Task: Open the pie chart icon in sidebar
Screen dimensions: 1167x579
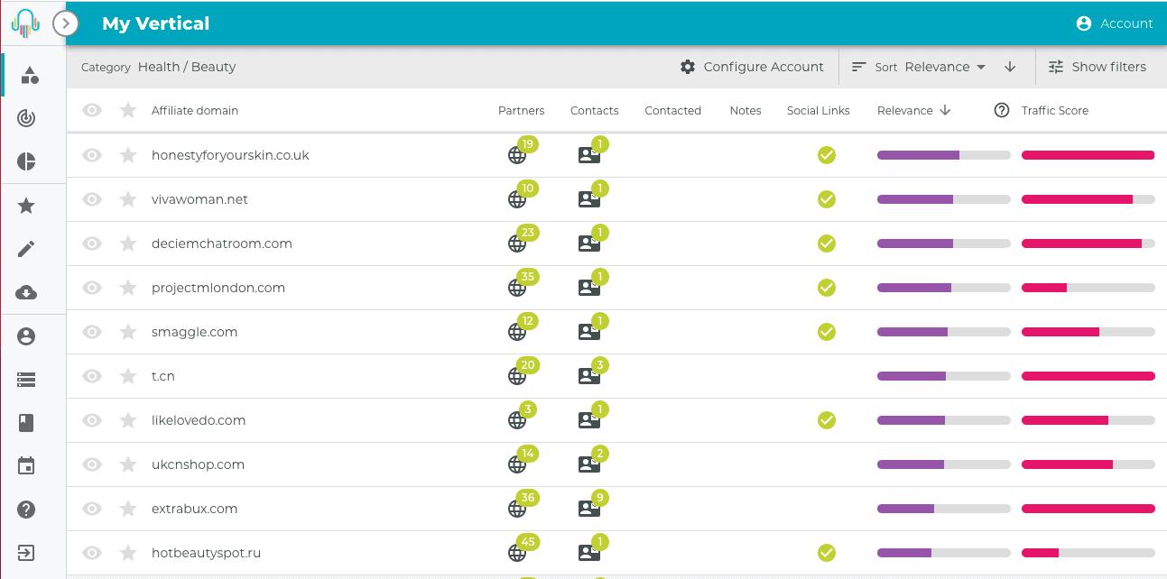Action: [x=27, y=161]
